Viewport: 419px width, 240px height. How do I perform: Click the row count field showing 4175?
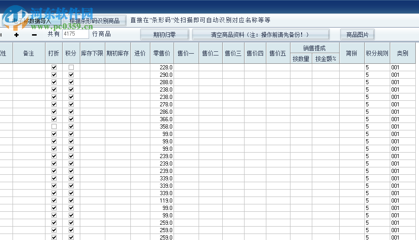pyautogui.click(x=75, y=34)
